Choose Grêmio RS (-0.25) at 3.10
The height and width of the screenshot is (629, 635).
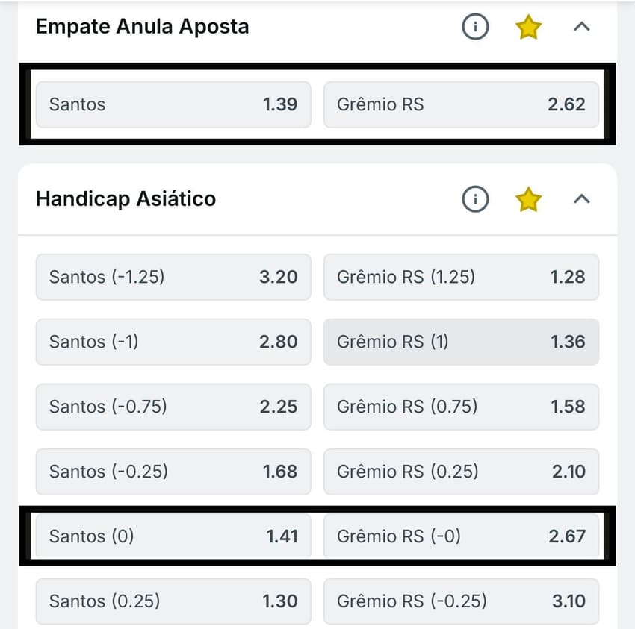coord(461,601)
